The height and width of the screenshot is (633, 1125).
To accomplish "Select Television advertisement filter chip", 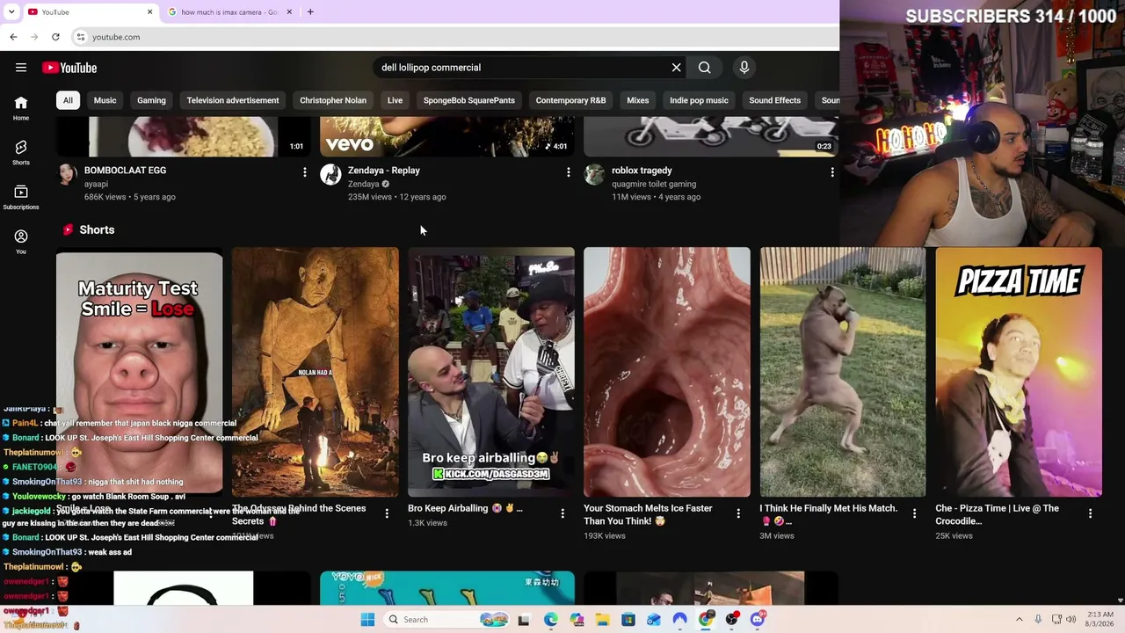I will click(233, 100).
